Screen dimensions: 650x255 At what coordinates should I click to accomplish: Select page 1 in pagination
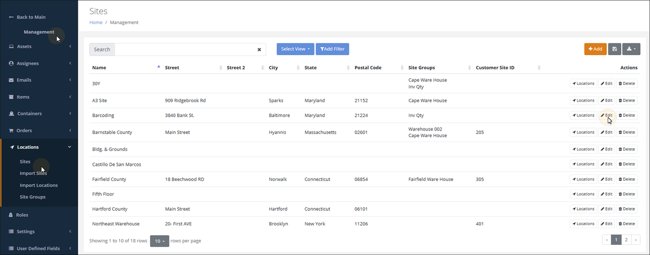[x=616, y=240]
